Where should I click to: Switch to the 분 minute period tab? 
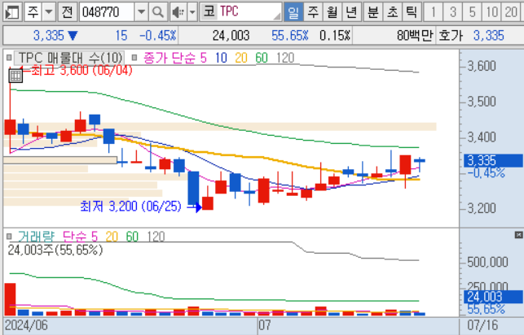tap(372, 12)
